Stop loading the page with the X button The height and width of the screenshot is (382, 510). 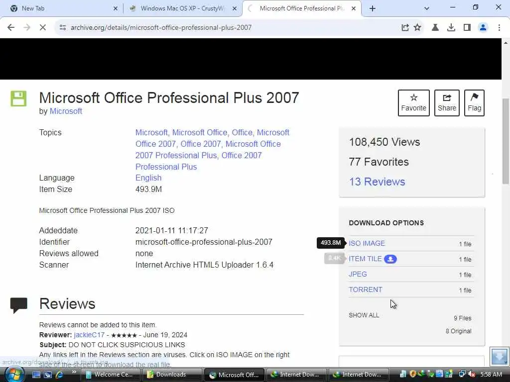pos(43,28)
